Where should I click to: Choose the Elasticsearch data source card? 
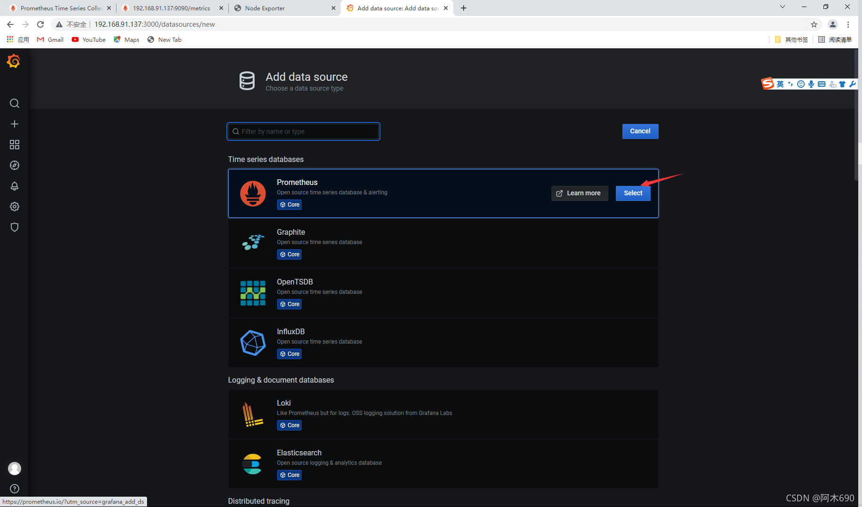(443, 464)
